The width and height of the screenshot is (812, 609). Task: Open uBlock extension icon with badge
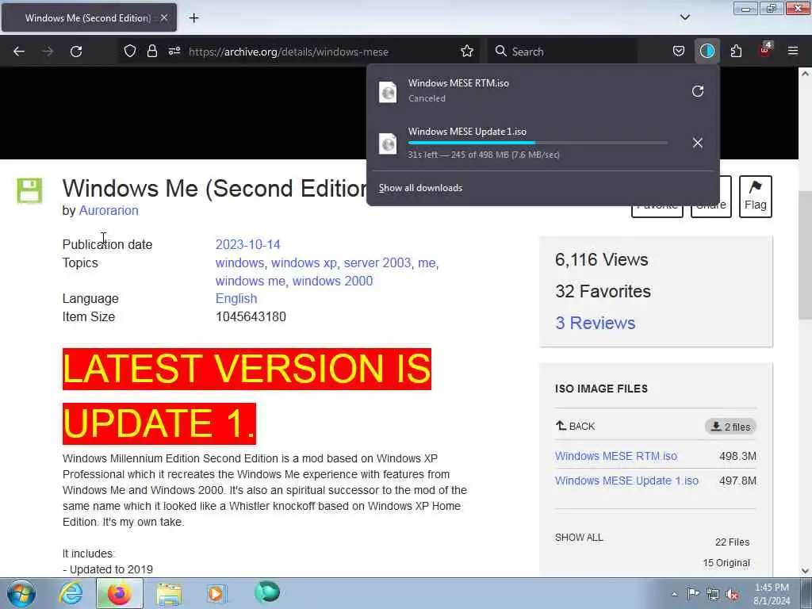point(765,50)
